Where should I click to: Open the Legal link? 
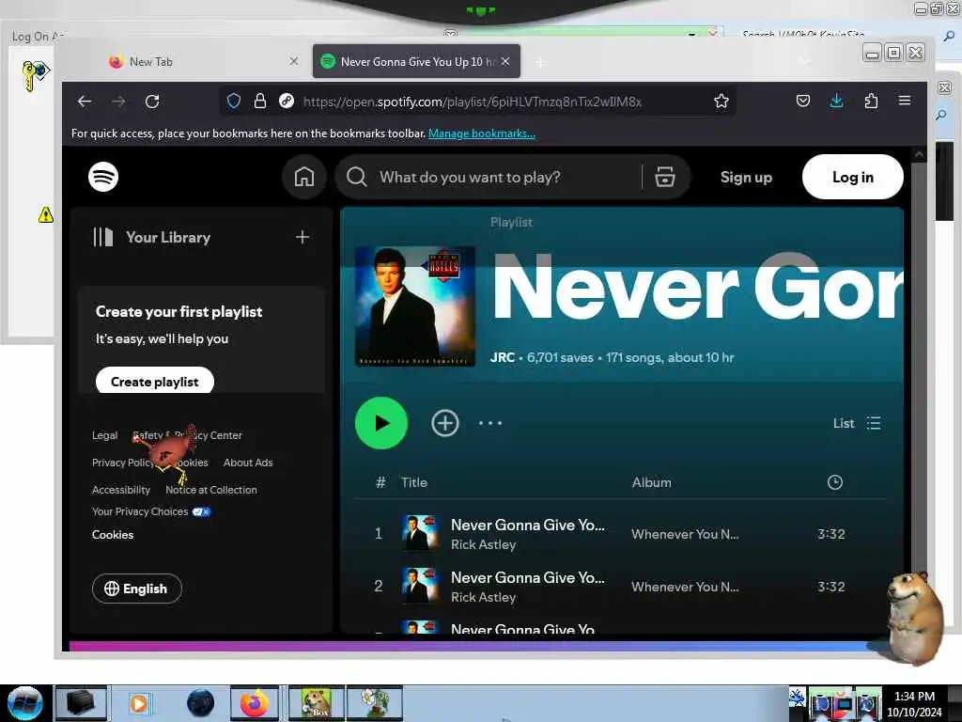pos(104,435)
